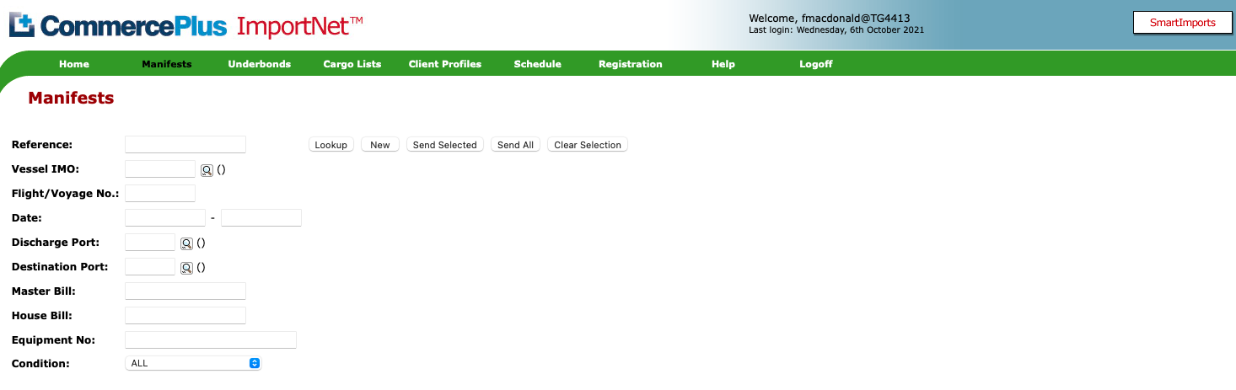Click the CommercePlus ImportNet logo
The width and height of the screenshot is (1236, 390).
(x=185, y=25)
